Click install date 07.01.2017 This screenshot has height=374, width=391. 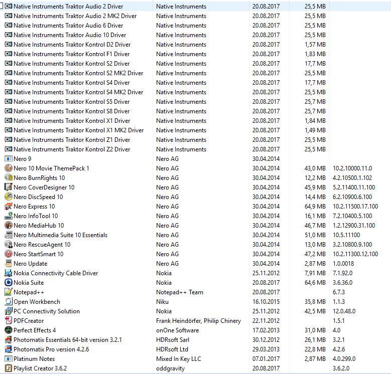tap(266, 359)
